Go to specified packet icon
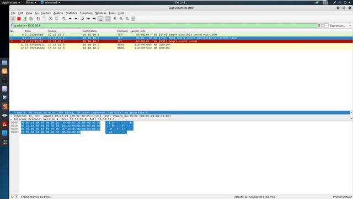Screen dimensions: 353x199 82,19
